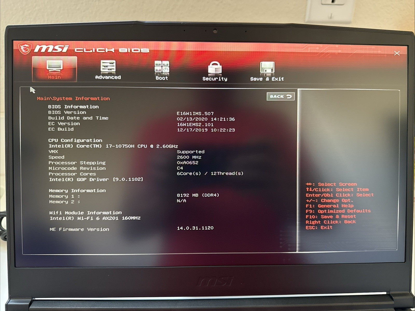This screenshot has height=311, width=415.
Task: Click the BACK button
Action: (281, 96)
